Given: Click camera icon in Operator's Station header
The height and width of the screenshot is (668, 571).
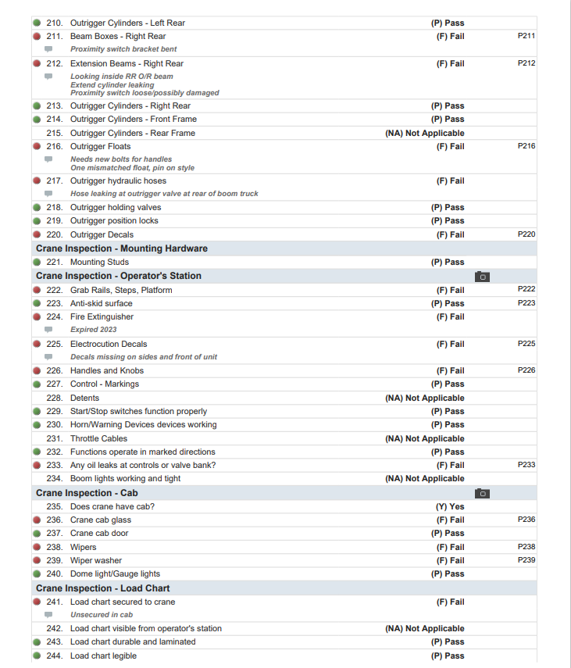Looking at the screenshot, I should [482, 277].
